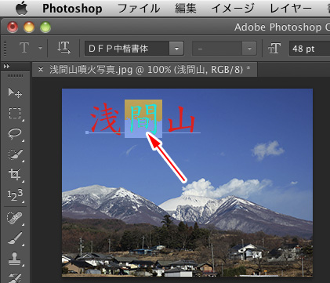Toggle text orientation button
The height and width of the screenshot is (283, 330).
(63, 48)
